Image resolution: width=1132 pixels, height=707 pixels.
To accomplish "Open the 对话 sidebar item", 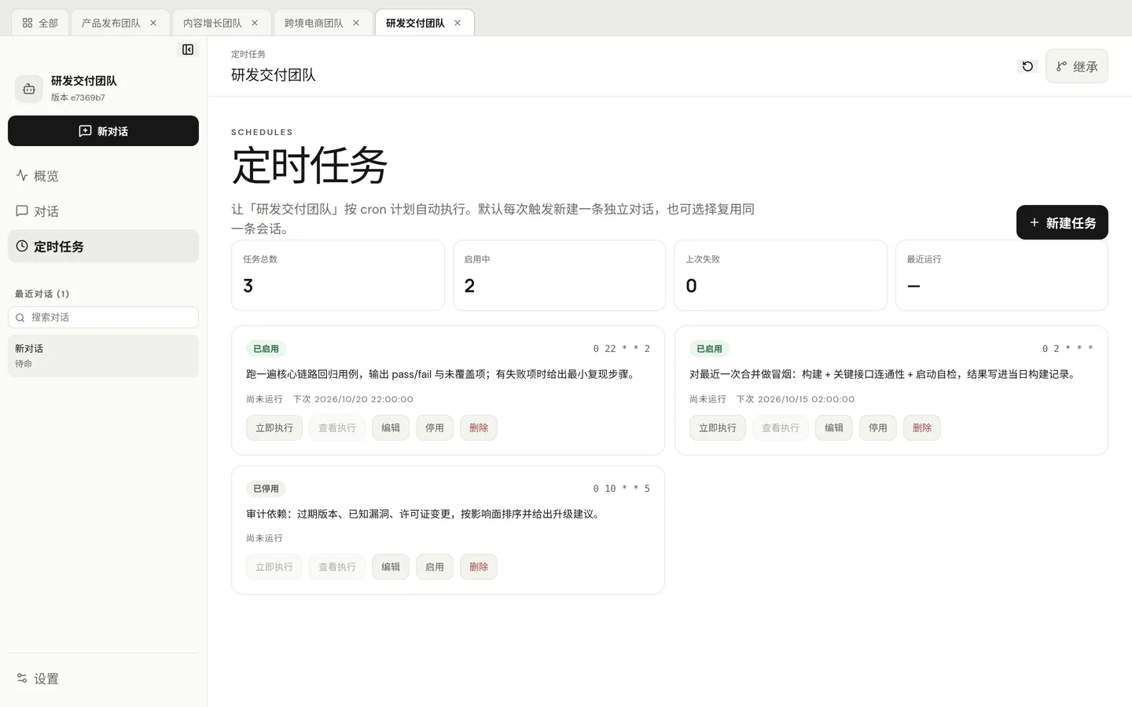I will (x=103, y=211).
